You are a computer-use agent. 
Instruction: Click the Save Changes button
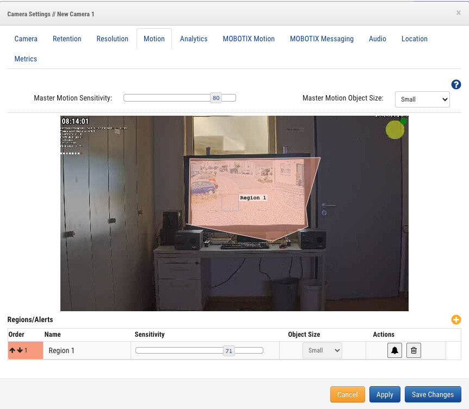[433, 395]
